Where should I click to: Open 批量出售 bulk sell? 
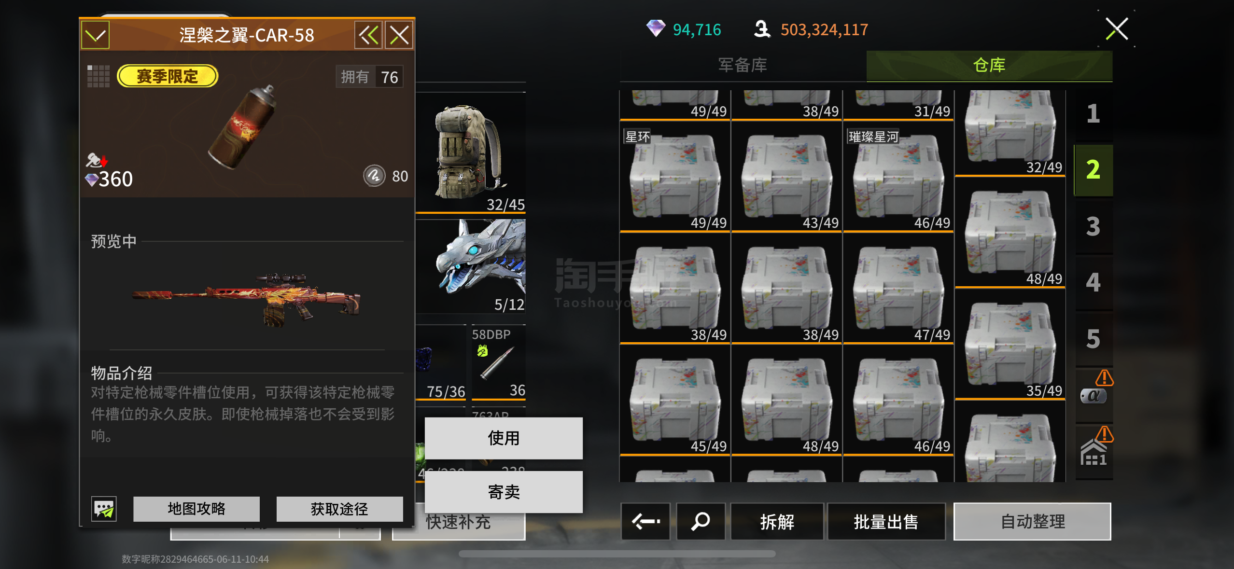tap(886, 521)
